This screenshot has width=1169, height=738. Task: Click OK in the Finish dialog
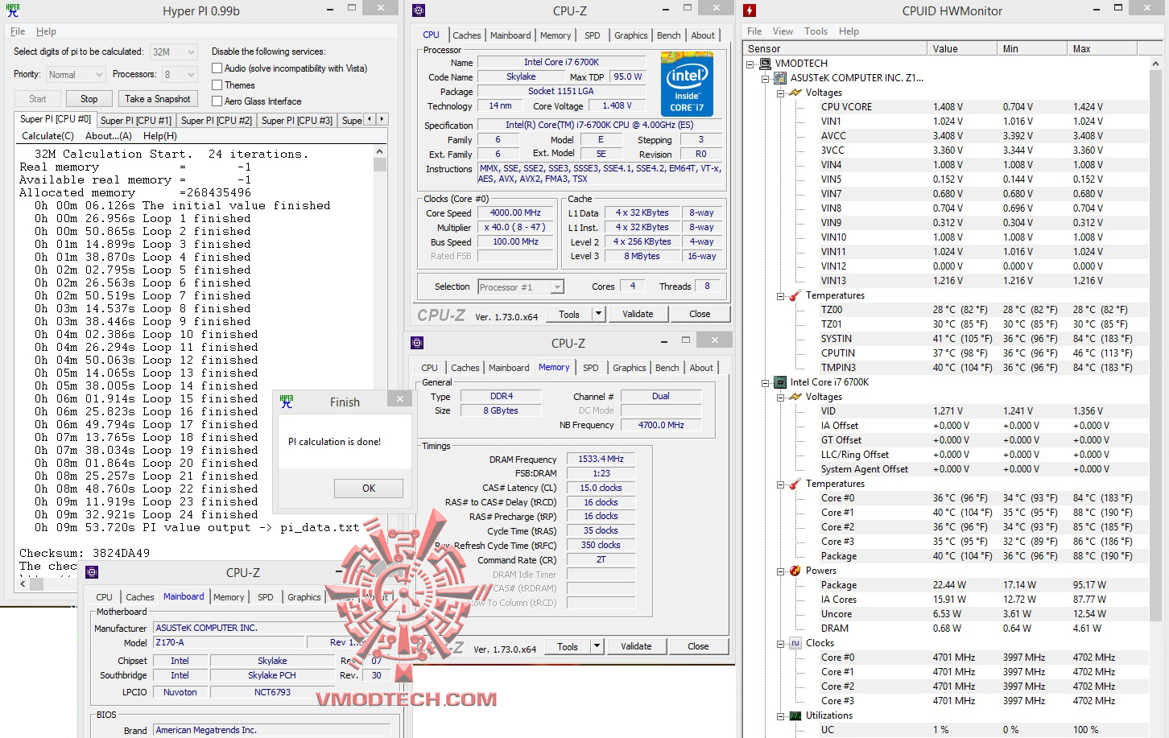click(369, 489)
